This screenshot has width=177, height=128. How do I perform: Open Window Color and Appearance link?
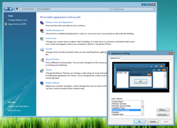59,22
